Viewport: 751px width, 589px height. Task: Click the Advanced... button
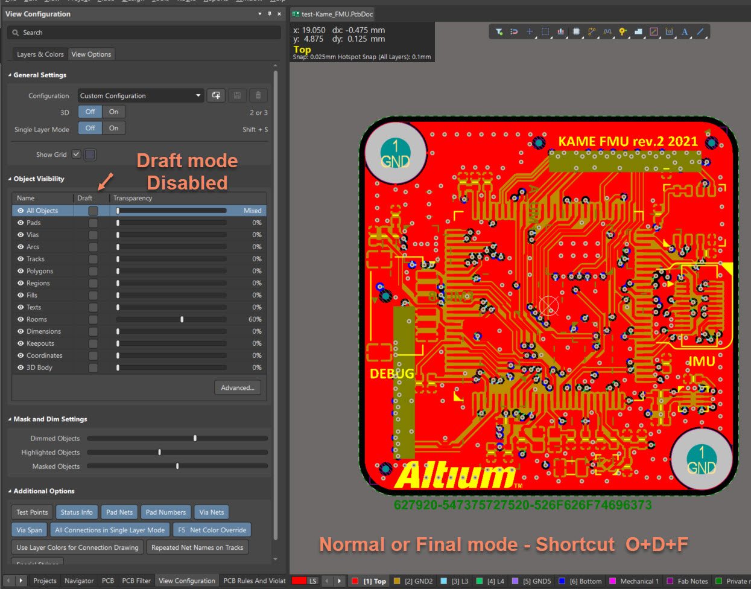237,387
